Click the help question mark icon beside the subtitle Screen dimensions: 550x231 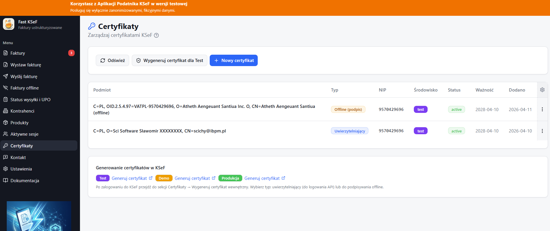pyautogui.click(x=156, y=35)
